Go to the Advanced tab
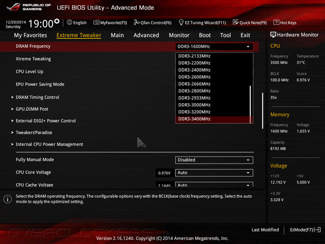 (146, 35)
